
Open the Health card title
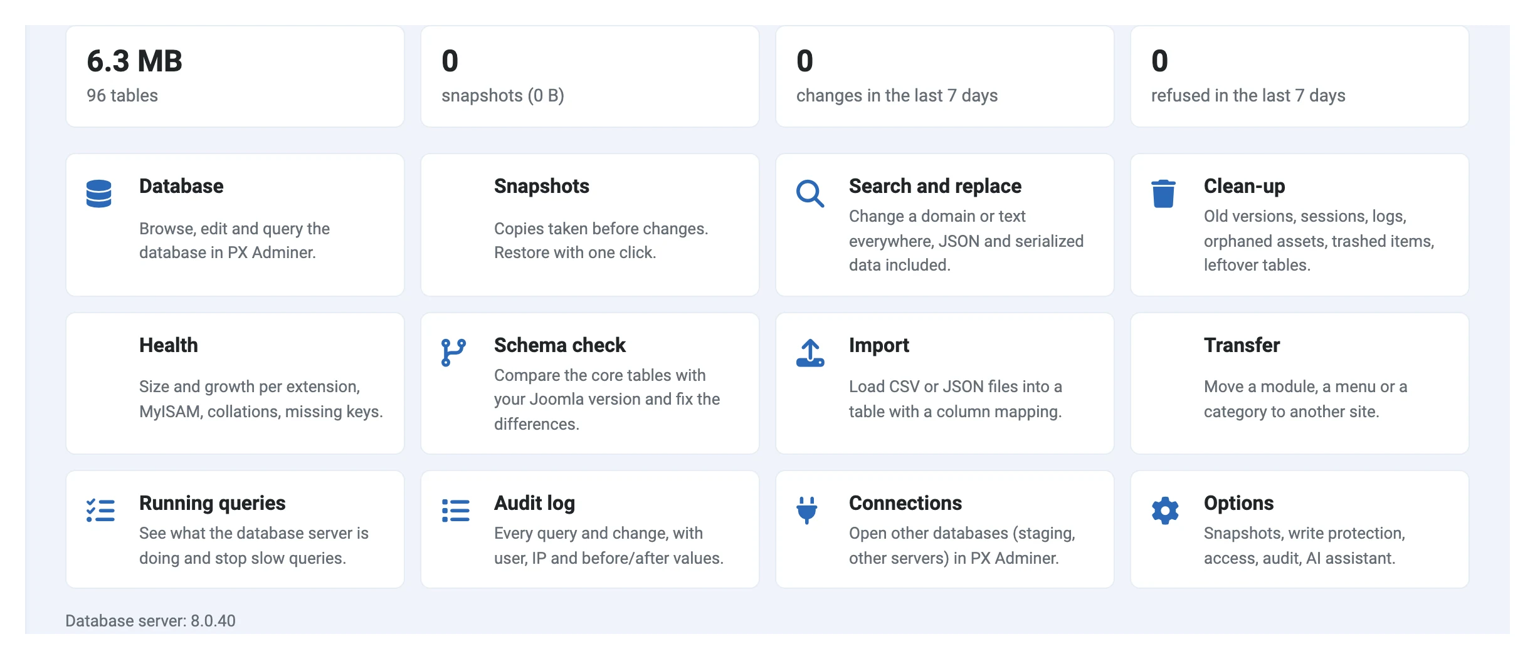point(169,345)
